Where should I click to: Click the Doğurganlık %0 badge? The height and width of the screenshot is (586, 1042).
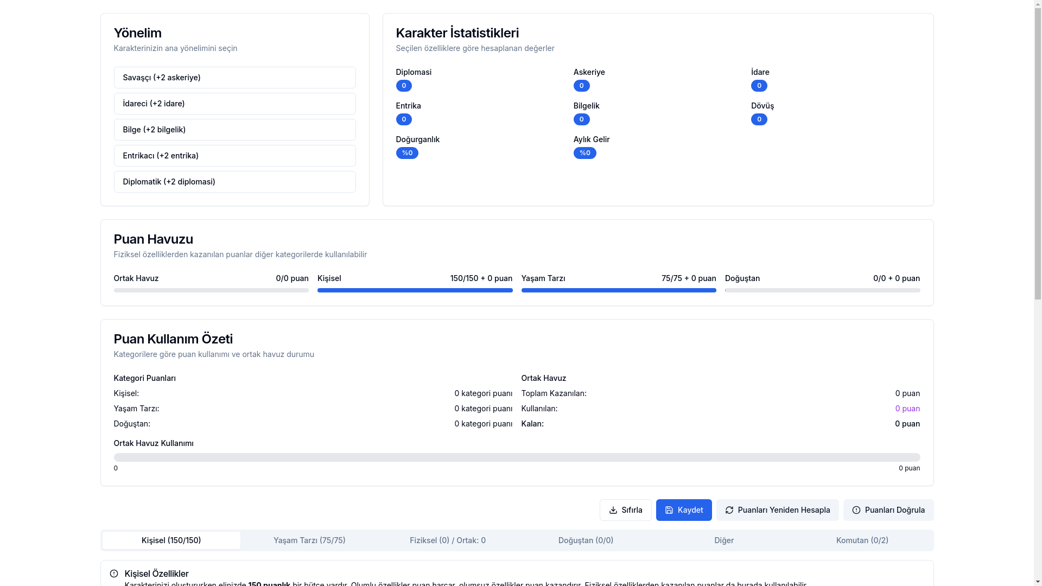tap(407, 153)
